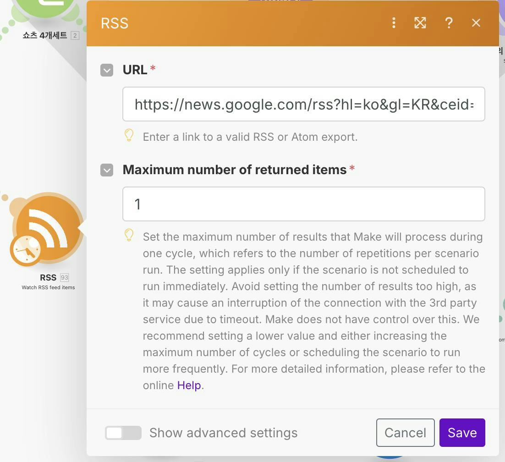Click the URL field label
The height and width of the screenshot is (462, 505).
click(x=135, y=70)
